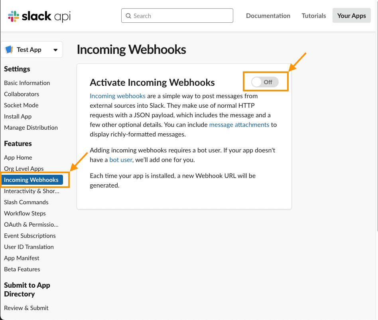Select Slash Commands from Features

click(x=26, y=202)
